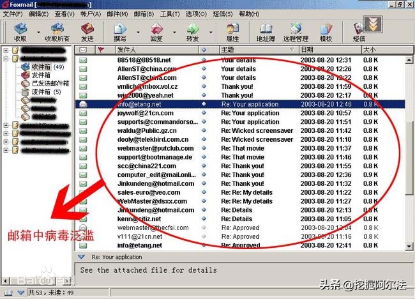Open the 邮箱(B) menu

(x=144, y=14)
